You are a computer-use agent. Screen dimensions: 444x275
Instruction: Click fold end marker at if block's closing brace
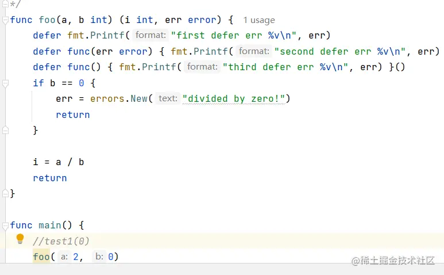click(x=5, y=130)
